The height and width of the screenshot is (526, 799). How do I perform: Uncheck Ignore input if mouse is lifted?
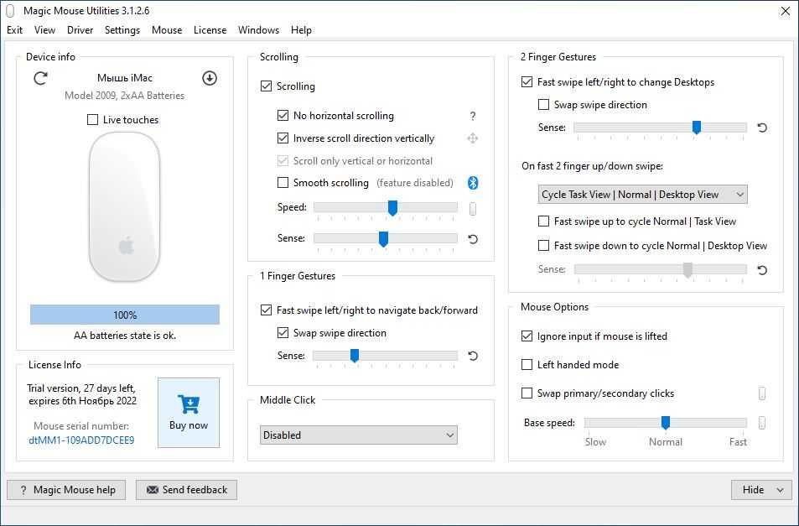coord(527,336)
